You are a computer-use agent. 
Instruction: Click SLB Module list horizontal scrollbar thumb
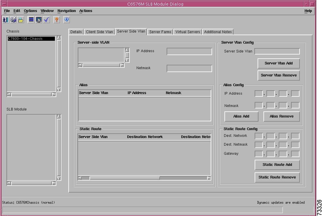pos(31,183)
